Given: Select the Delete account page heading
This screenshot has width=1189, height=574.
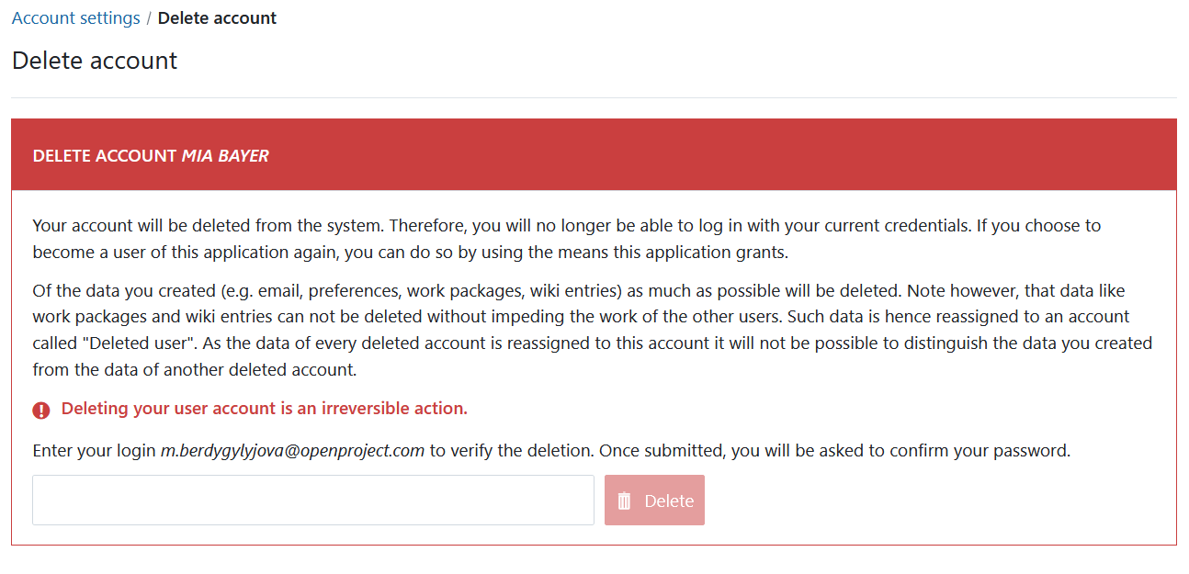Looking at the screenshot, I should pyautogui.click(x=94, y=61).
